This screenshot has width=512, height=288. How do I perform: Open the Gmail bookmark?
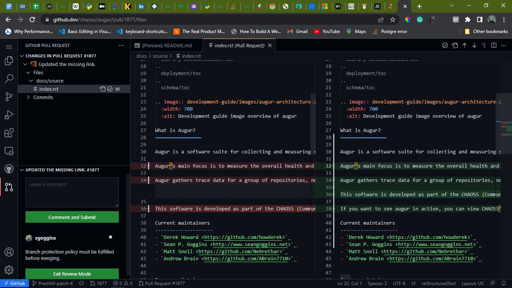click(x=297, y=31)
